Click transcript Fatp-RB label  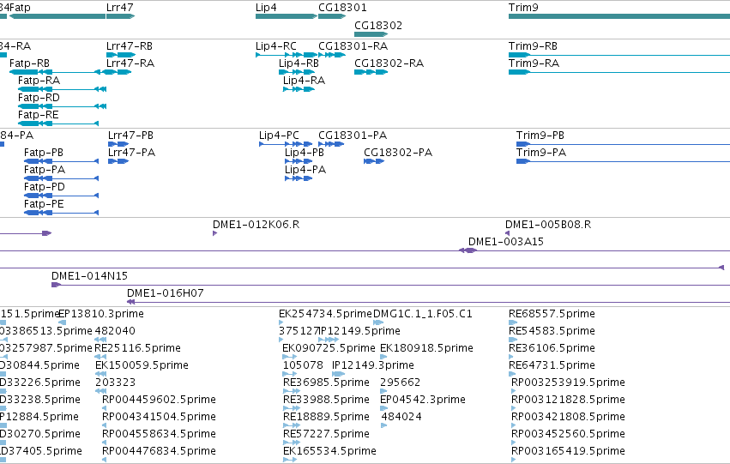(x=29, y=63)
